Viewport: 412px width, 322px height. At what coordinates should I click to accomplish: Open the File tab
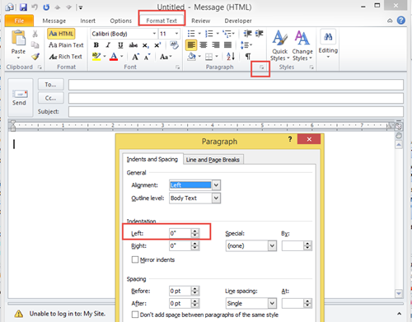(x=19, y=21)
